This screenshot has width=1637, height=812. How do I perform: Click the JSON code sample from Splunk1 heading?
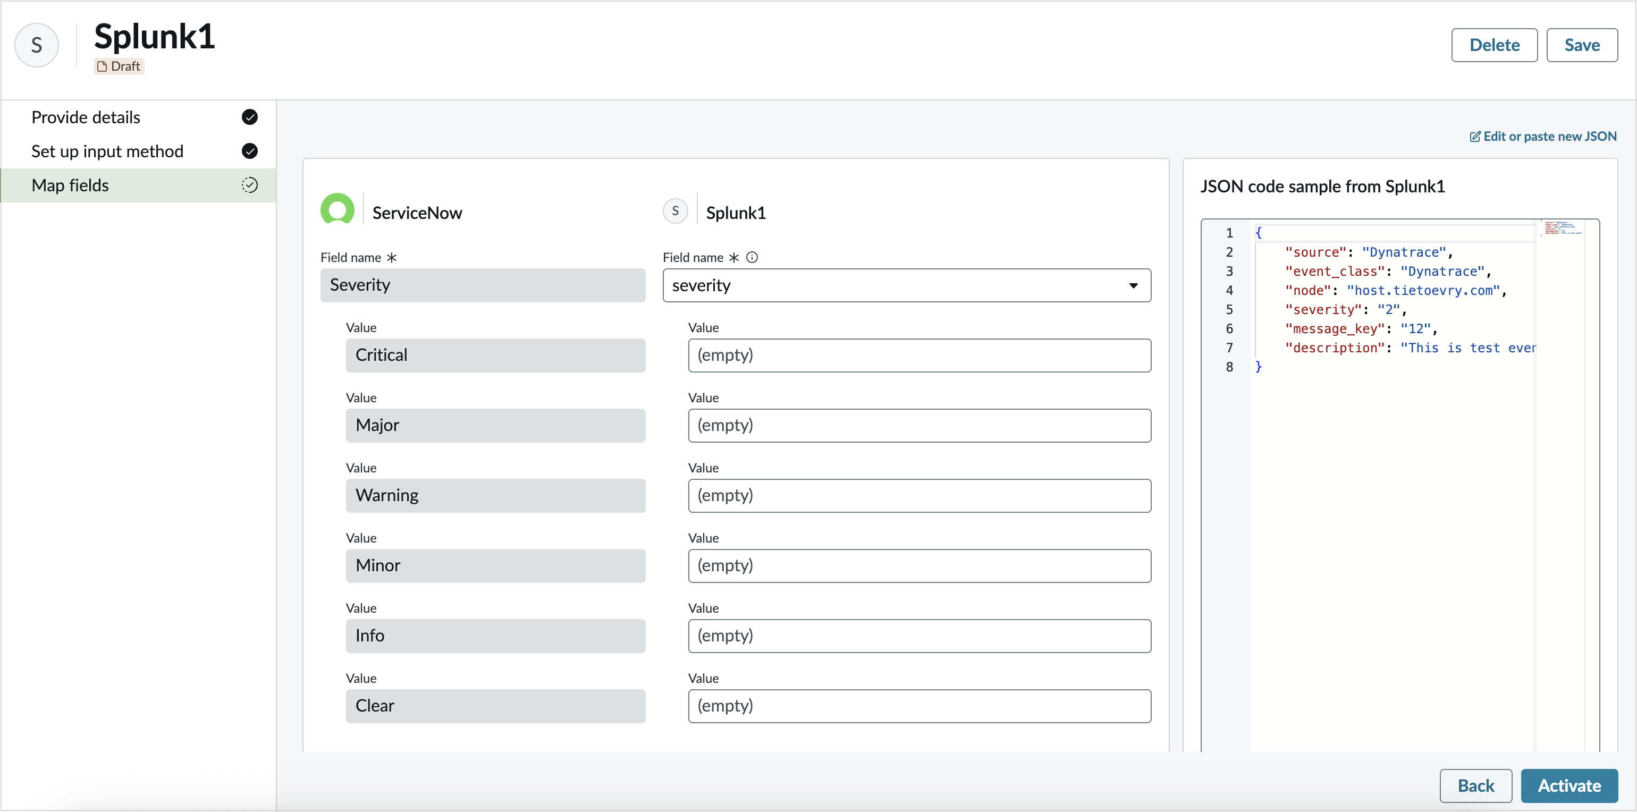click(1322, 187)
